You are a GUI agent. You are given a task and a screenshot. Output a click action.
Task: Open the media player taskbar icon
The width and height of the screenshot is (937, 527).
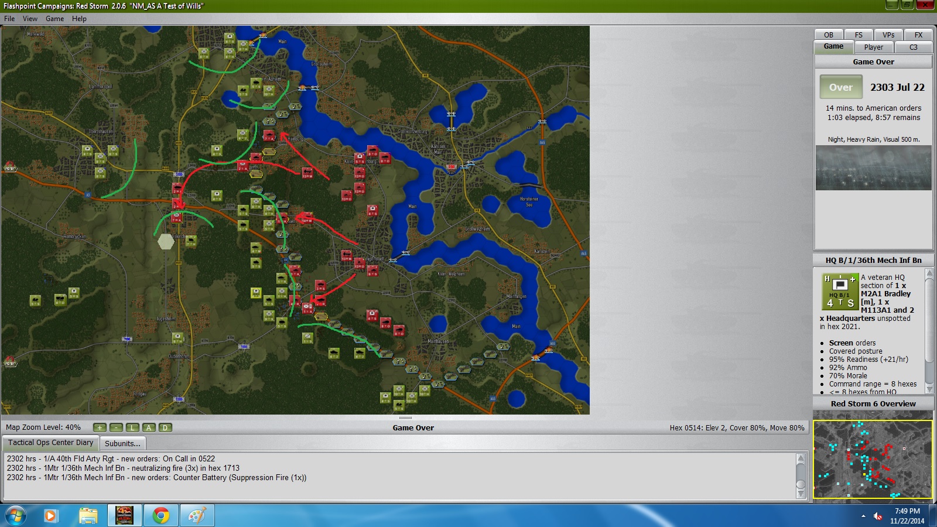(50, 515)
